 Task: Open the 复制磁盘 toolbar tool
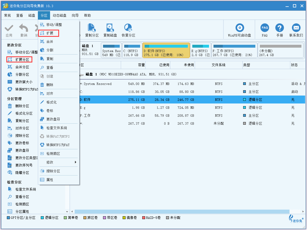[110, 30]
